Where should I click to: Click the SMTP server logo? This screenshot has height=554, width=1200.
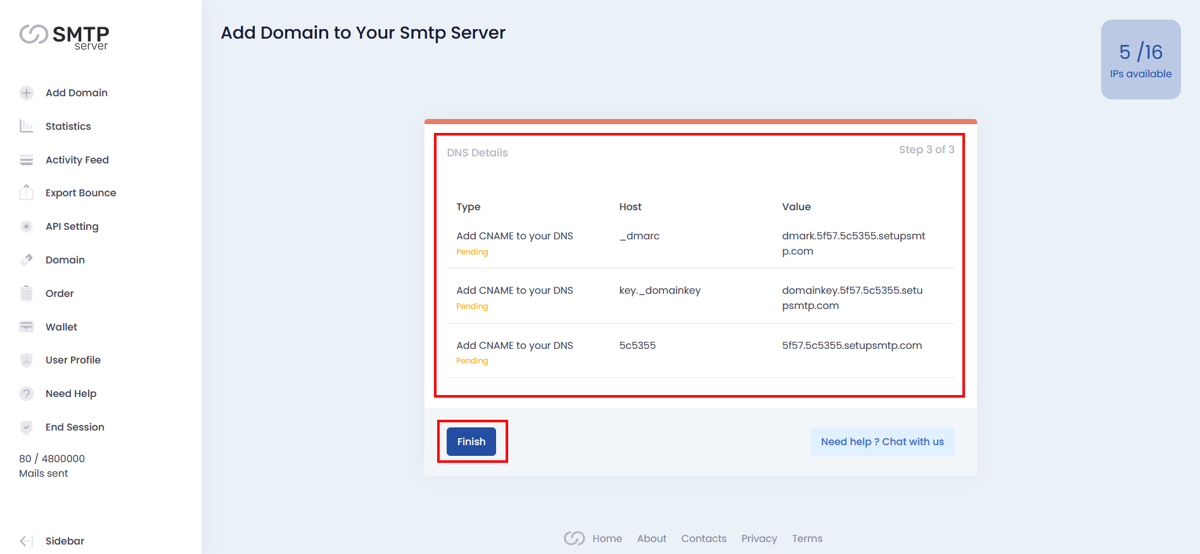[64, 36]
